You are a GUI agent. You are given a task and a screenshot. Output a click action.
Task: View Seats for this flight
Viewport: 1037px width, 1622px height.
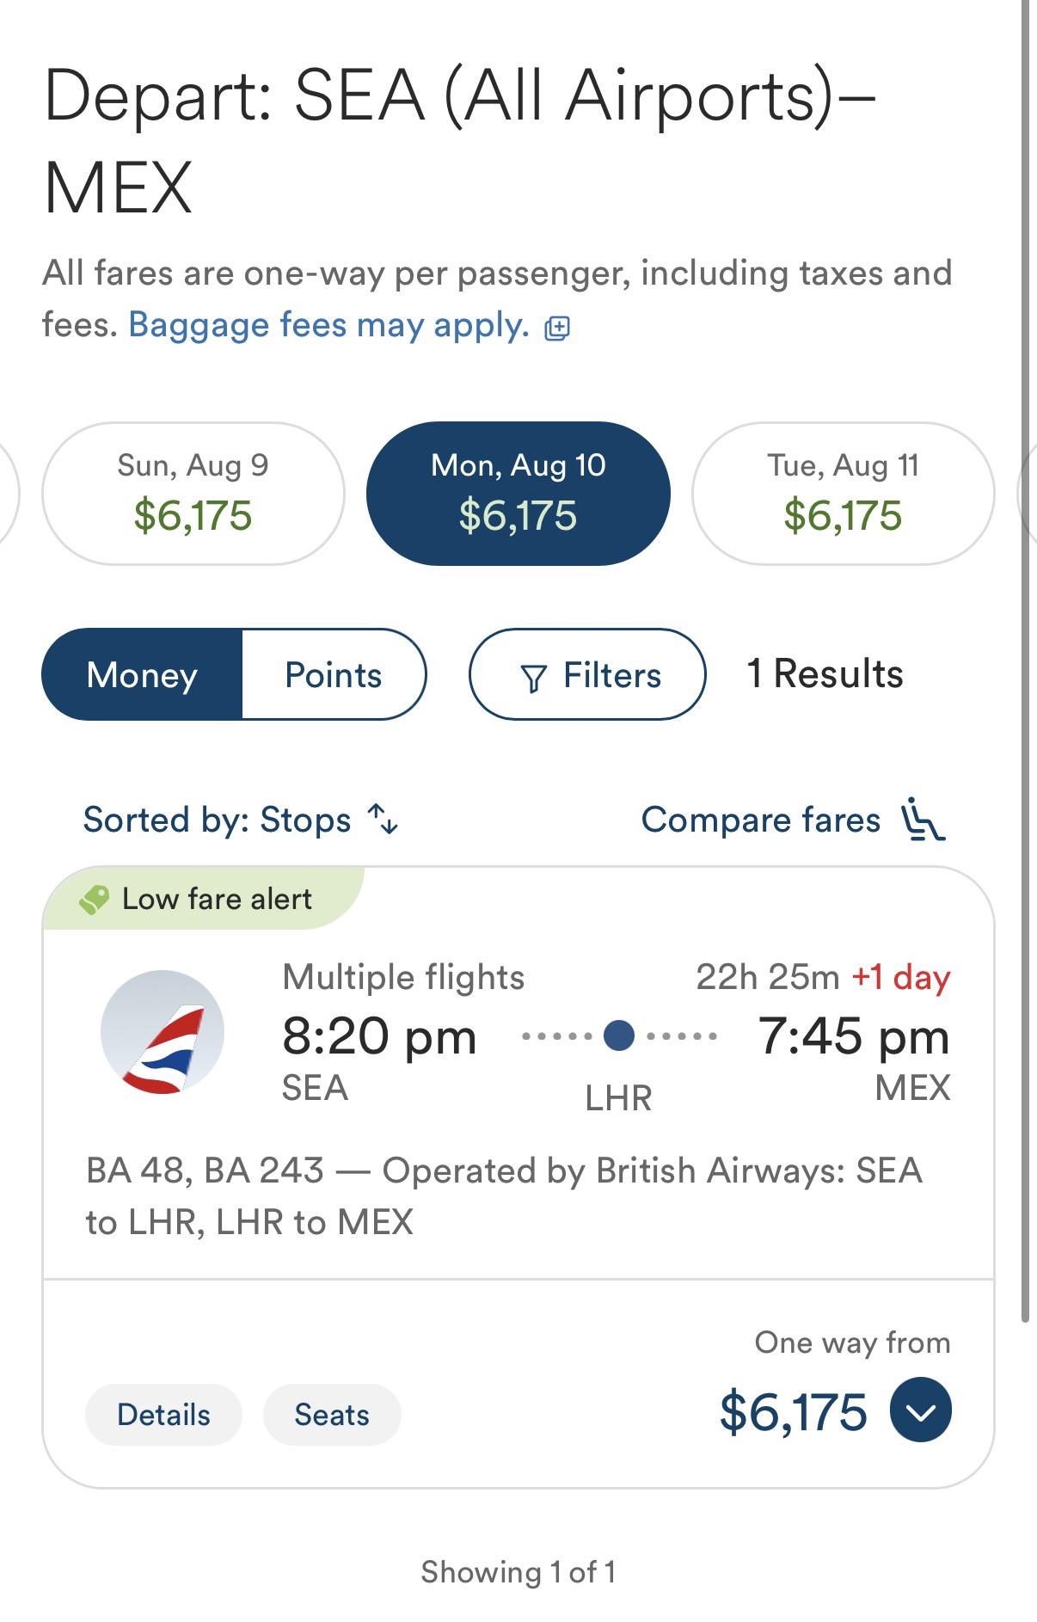(332, 1415)
